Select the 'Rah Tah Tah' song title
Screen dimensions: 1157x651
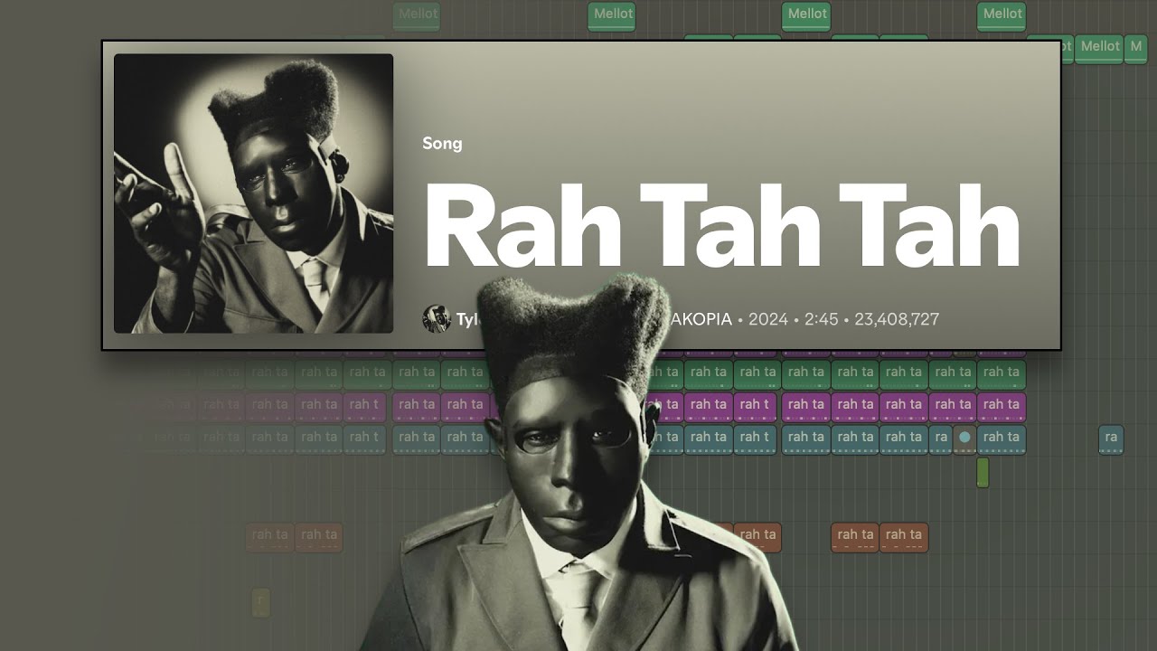click(721, 226)
